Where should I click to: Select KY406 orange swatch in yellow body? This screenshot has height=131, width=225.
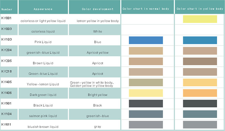pos(200,93)
